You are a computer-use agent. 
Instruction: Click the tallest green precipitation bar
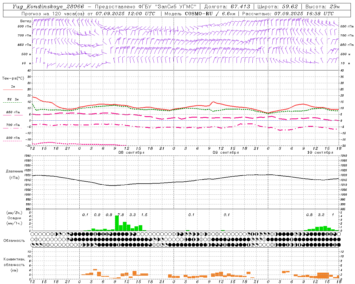117,223
